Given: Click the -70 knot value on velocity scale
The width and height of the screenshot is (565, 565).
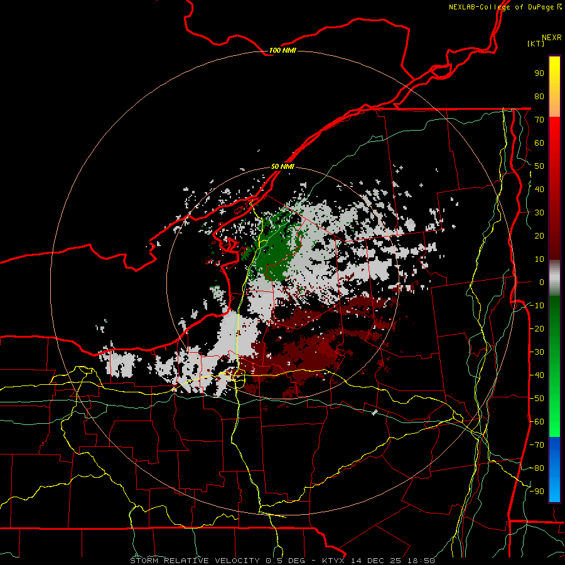Looking at the screenshot, I should (537, 445).
